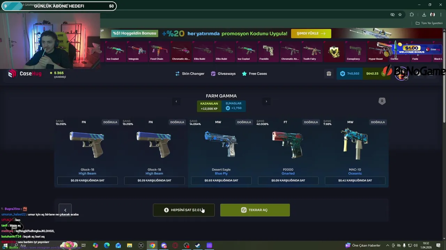446x250 pixels.
Task: Click the Chrome bookmark star icon
Action: coord(400,15)
